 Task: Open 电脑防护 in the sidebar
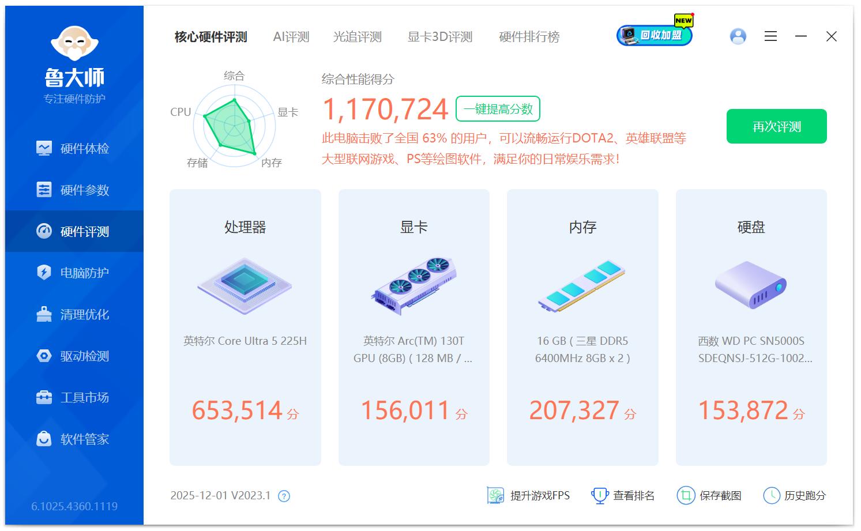point(74,273)
